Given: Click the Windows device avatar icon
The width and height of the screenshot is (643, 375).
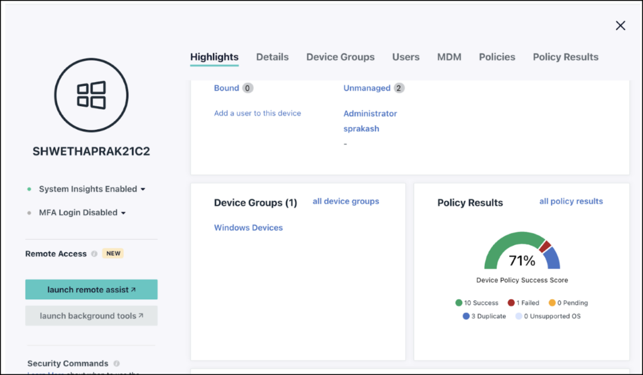Looking at the screenshot, I should pos(91,95).
